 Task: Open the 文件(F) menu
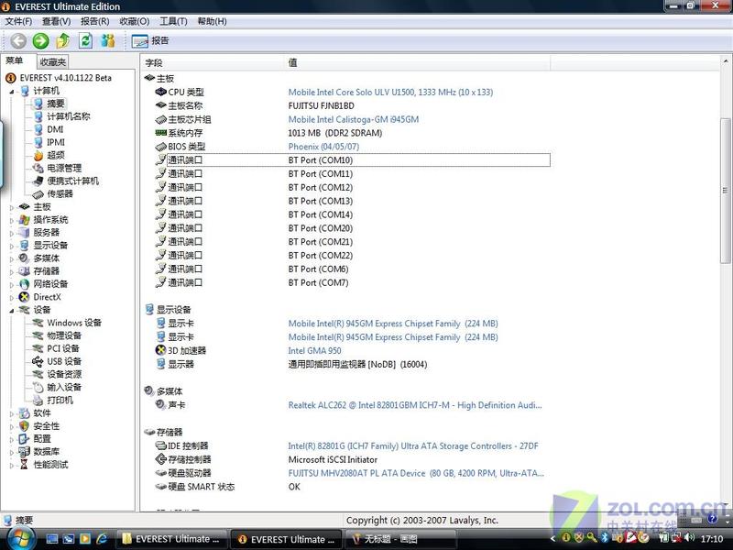pyautogui.click(x=18, y=21)
